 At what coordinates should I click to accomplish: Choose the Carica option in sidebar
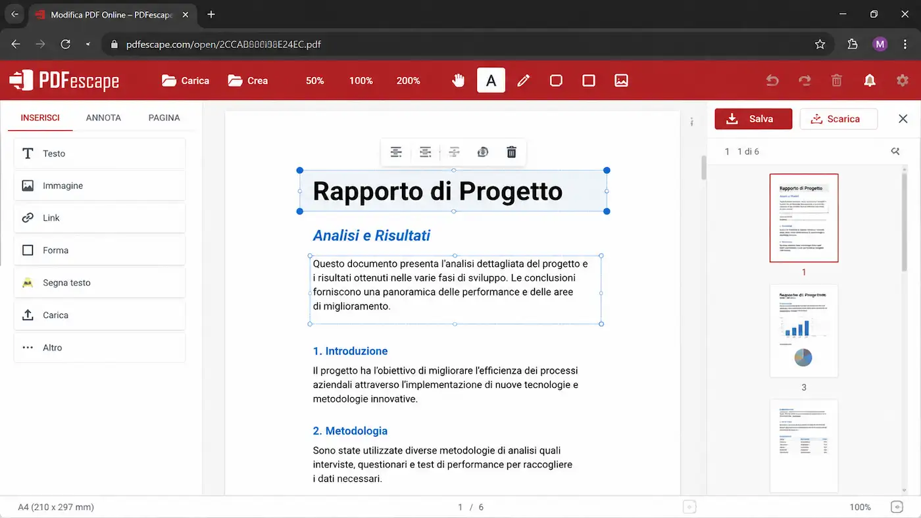(99, 315)
